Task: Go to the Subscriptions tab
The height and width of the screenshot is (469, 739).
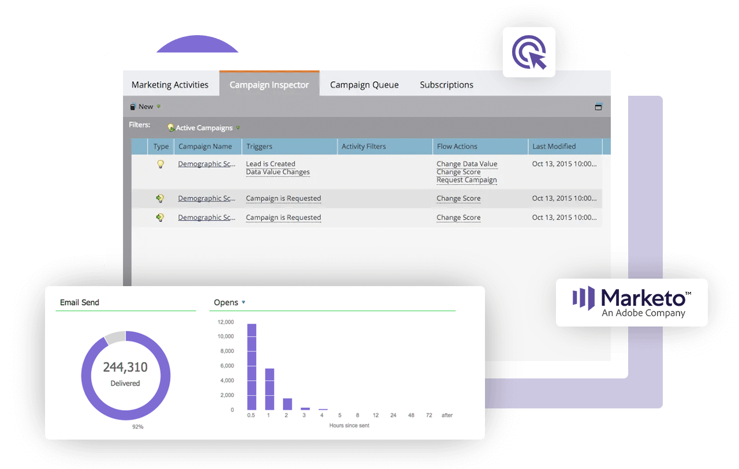Action: click(446, 85)
